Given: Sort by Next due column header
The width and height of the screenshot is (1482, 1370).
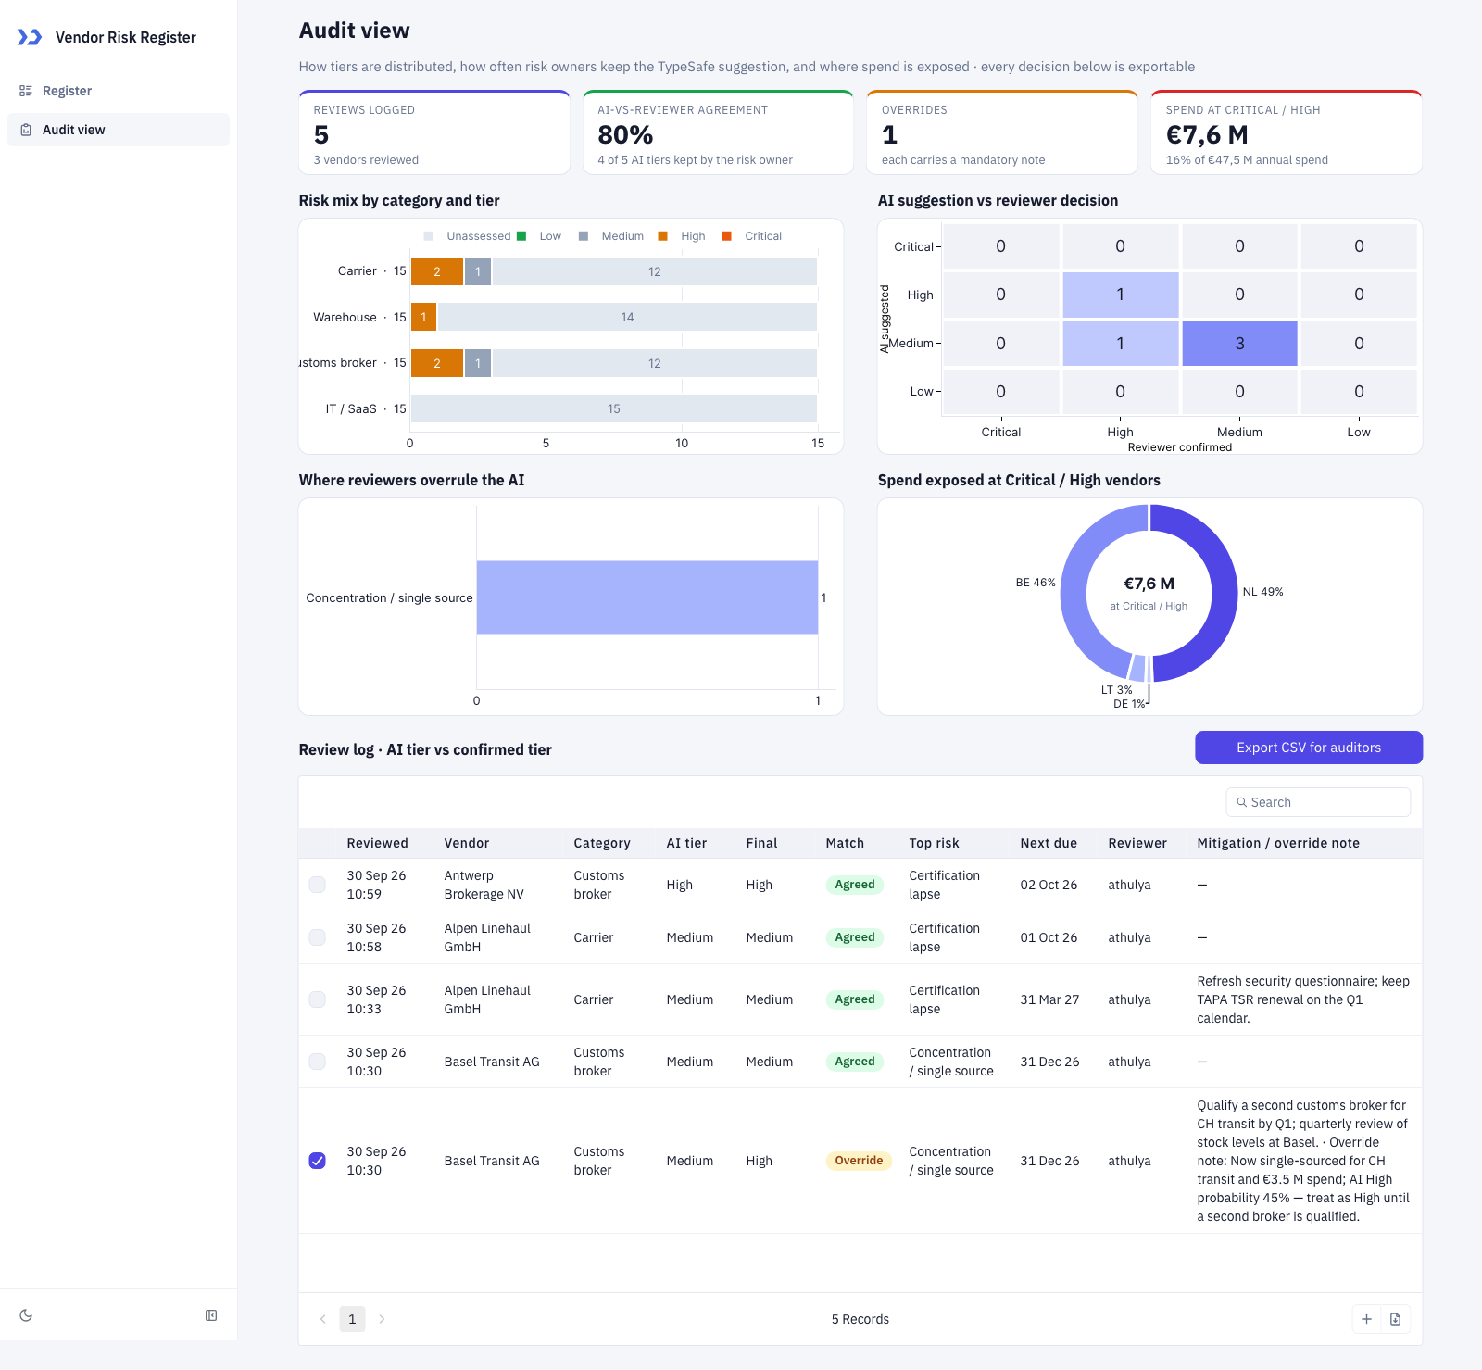Looking at the screenshot, I should [x=1049, y=843].
